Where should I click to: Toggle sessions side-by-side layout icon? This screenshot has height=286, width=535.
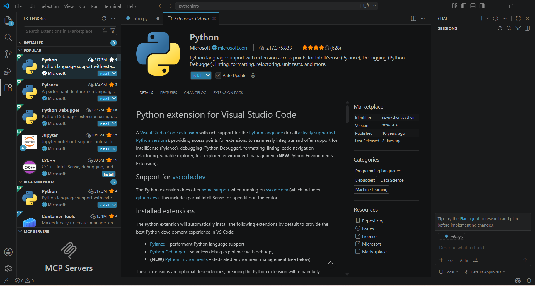527,28
